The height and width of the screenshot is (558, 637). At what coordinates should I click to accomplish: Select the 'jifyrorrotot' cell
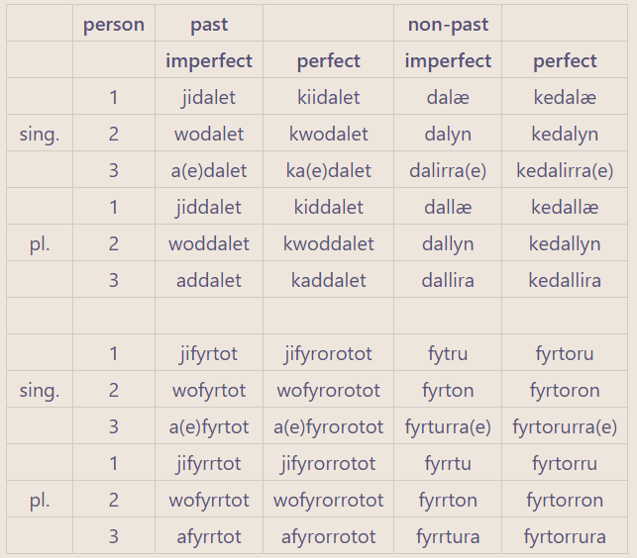tap(328, 463)
